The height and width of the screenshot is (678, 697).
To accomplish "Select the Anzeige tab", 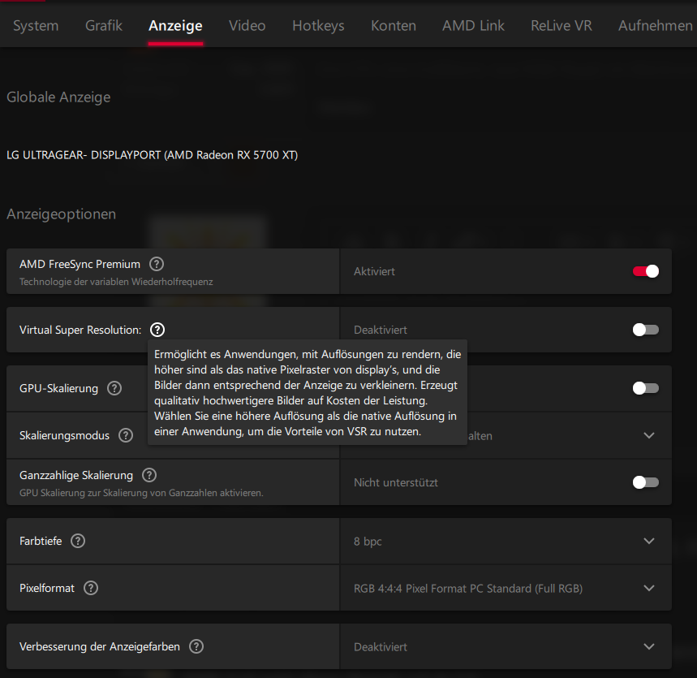I will [175, 26].
